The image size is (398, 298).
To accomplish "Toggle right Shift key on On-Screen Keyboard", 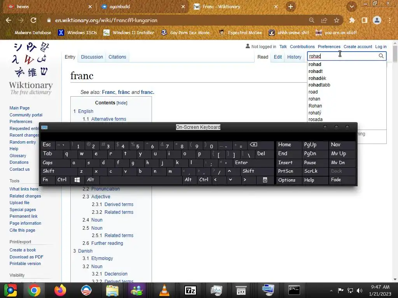I will [257, 171].
